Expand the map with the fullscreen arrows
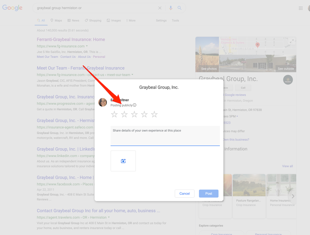 [292, 41]
